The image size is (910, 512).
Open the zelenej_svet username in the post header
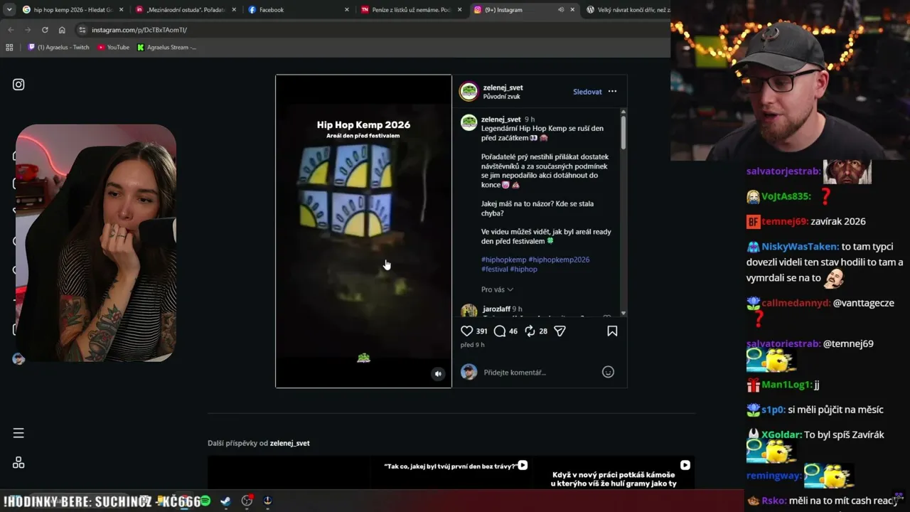click(x=503, y=87)
